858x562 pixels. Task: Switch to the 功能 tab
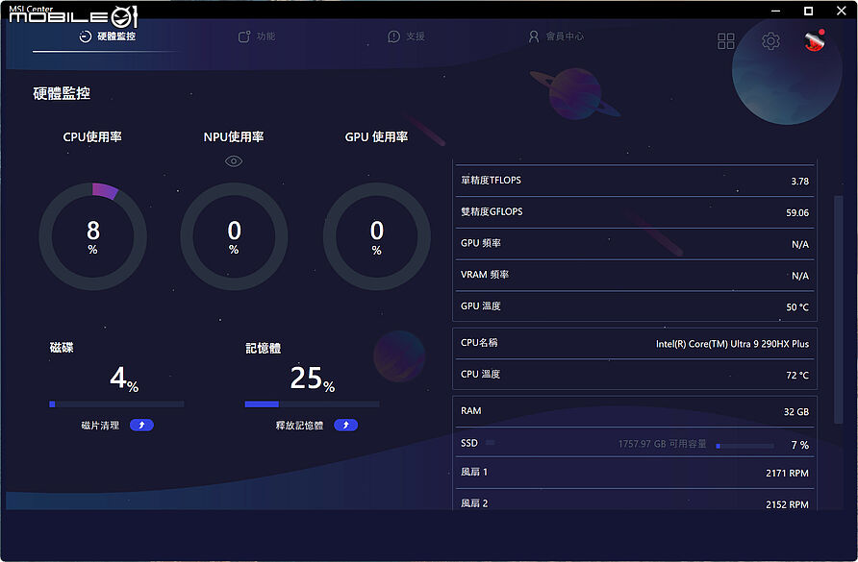[257, 37]
